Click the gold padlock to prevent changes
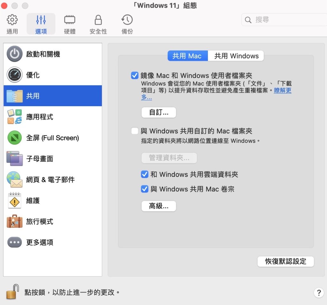The image size is (327, 305). (x=12, y=292)
